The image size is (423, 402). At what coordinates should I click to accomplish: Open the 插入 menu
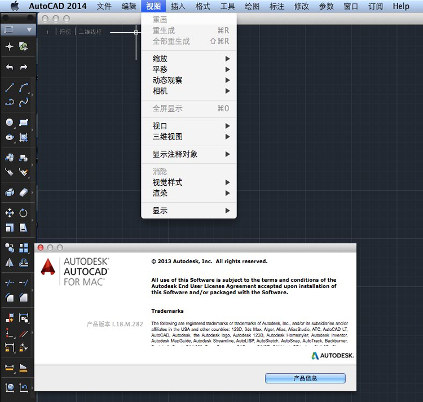click(x=178, y=6)
